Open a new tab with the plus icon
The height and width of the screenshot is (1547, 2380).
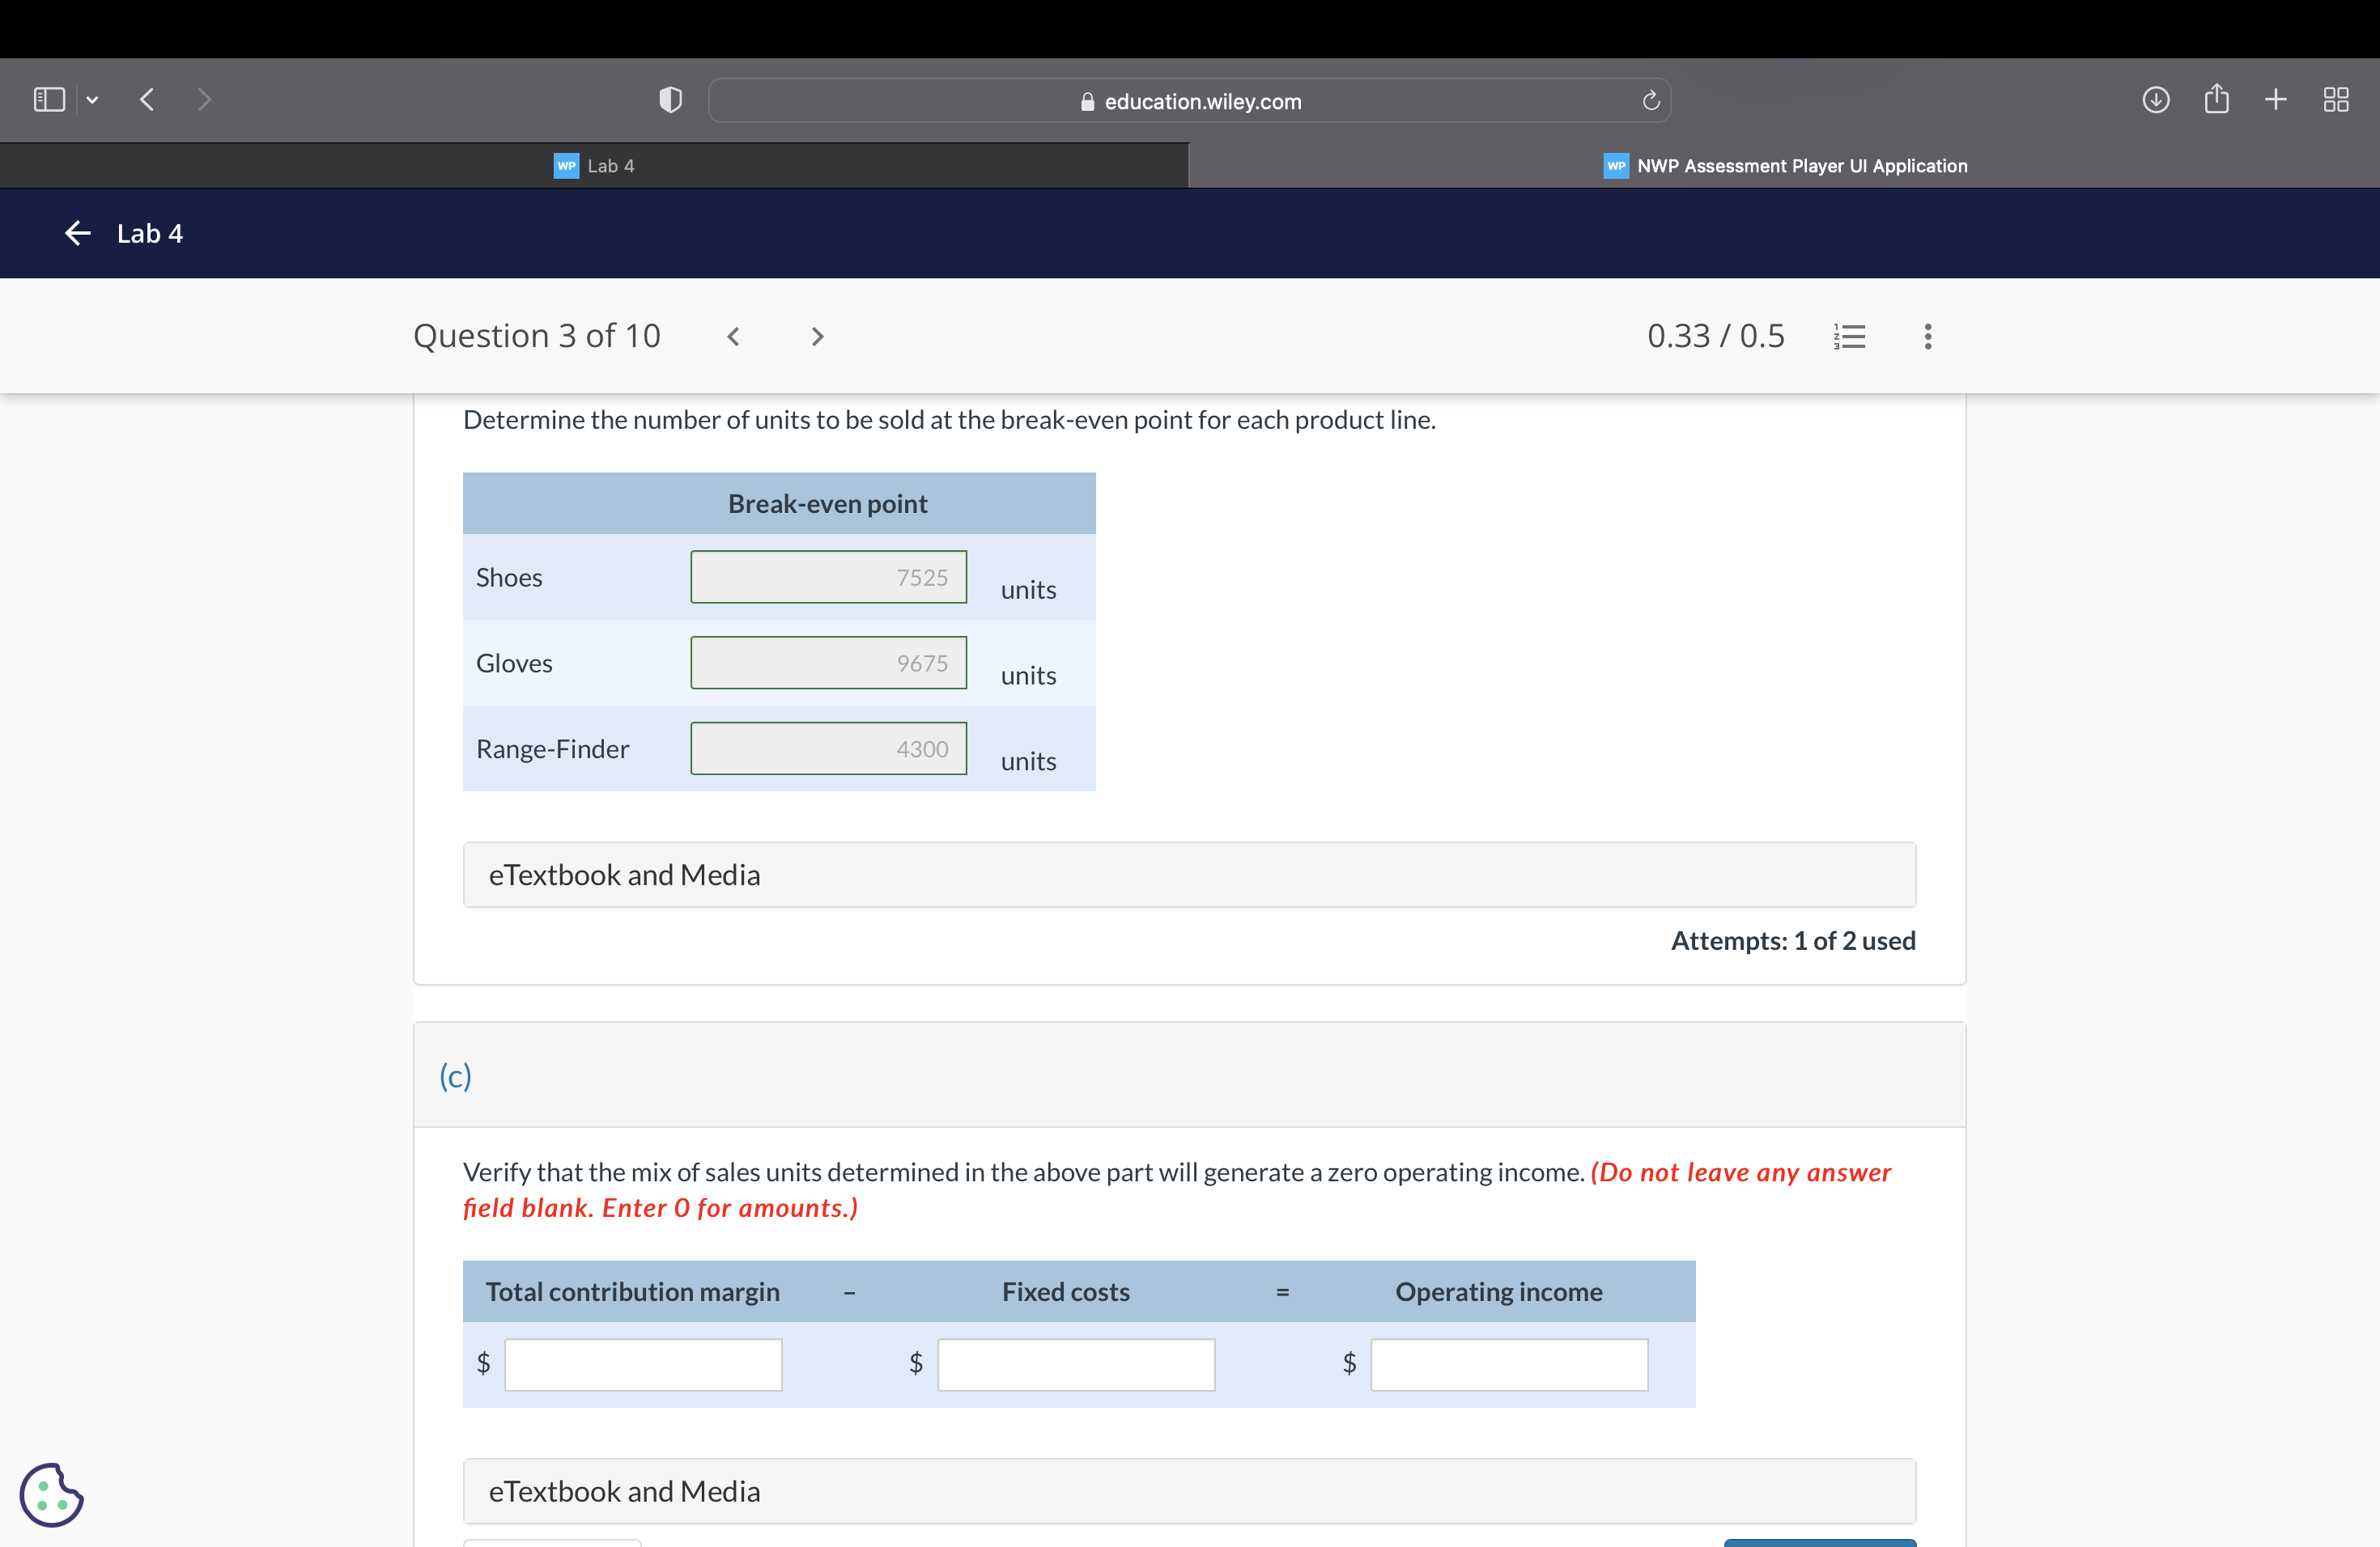[x=2275, y=100]
